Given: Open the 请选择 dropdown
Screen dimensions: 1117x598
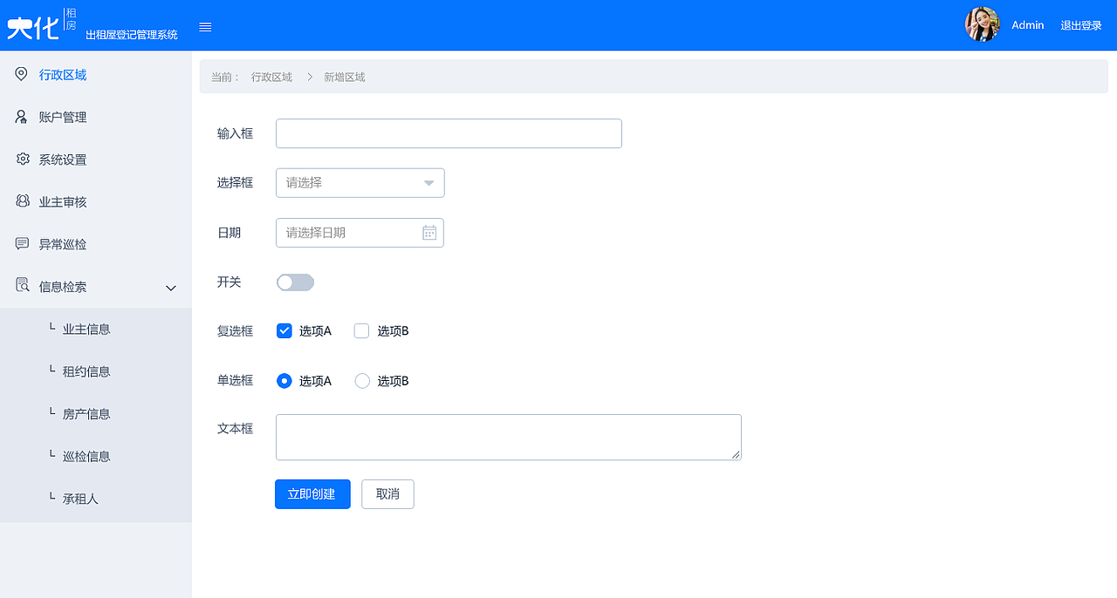Looking at the screenshot, I should [360, 182].
